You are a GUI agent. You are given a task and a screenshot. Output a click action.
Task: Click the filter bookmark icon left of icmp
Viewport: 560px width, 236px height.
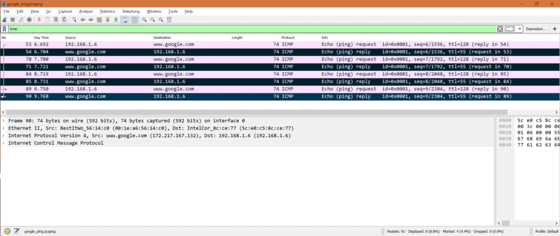coord(4,28)
